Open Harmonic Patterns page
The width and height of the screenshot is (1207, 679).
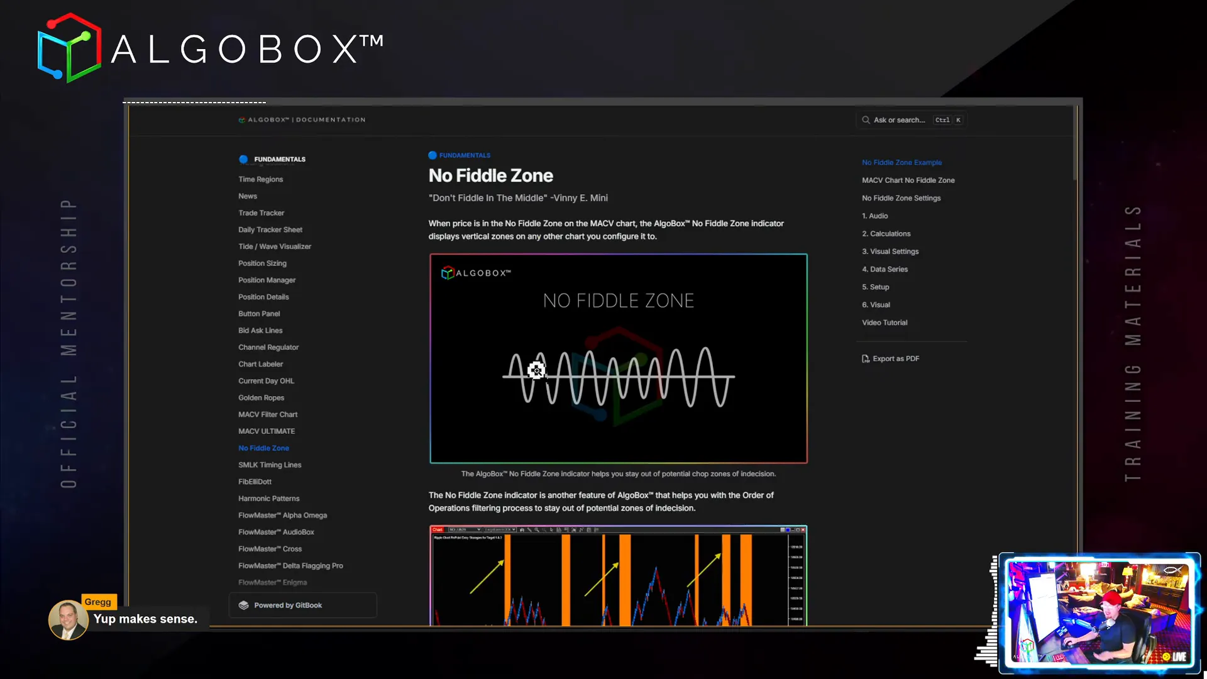point(268,499)
